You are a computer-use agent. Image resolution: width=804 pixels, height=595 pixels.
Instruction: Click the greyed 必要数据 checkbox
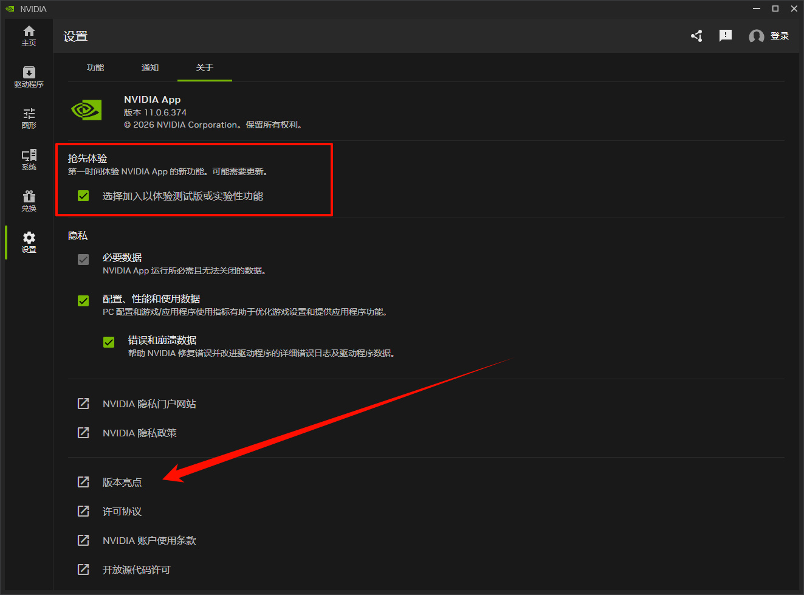[x=83, y=260]
